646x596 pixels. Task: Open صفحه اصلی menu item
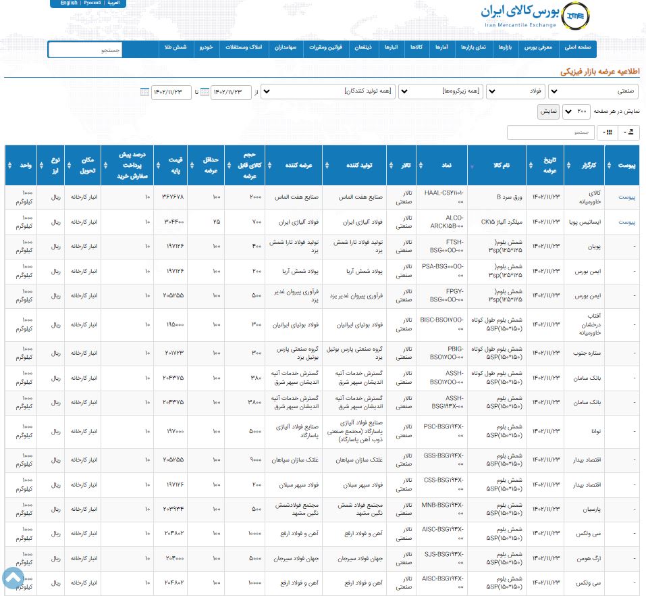pyautogui.click(x=578, y=47)
